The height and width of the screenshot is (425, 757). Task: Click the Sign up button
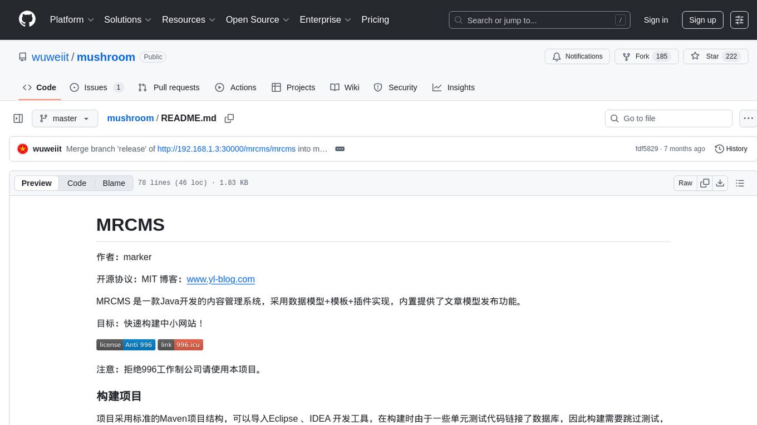(702, 19)
